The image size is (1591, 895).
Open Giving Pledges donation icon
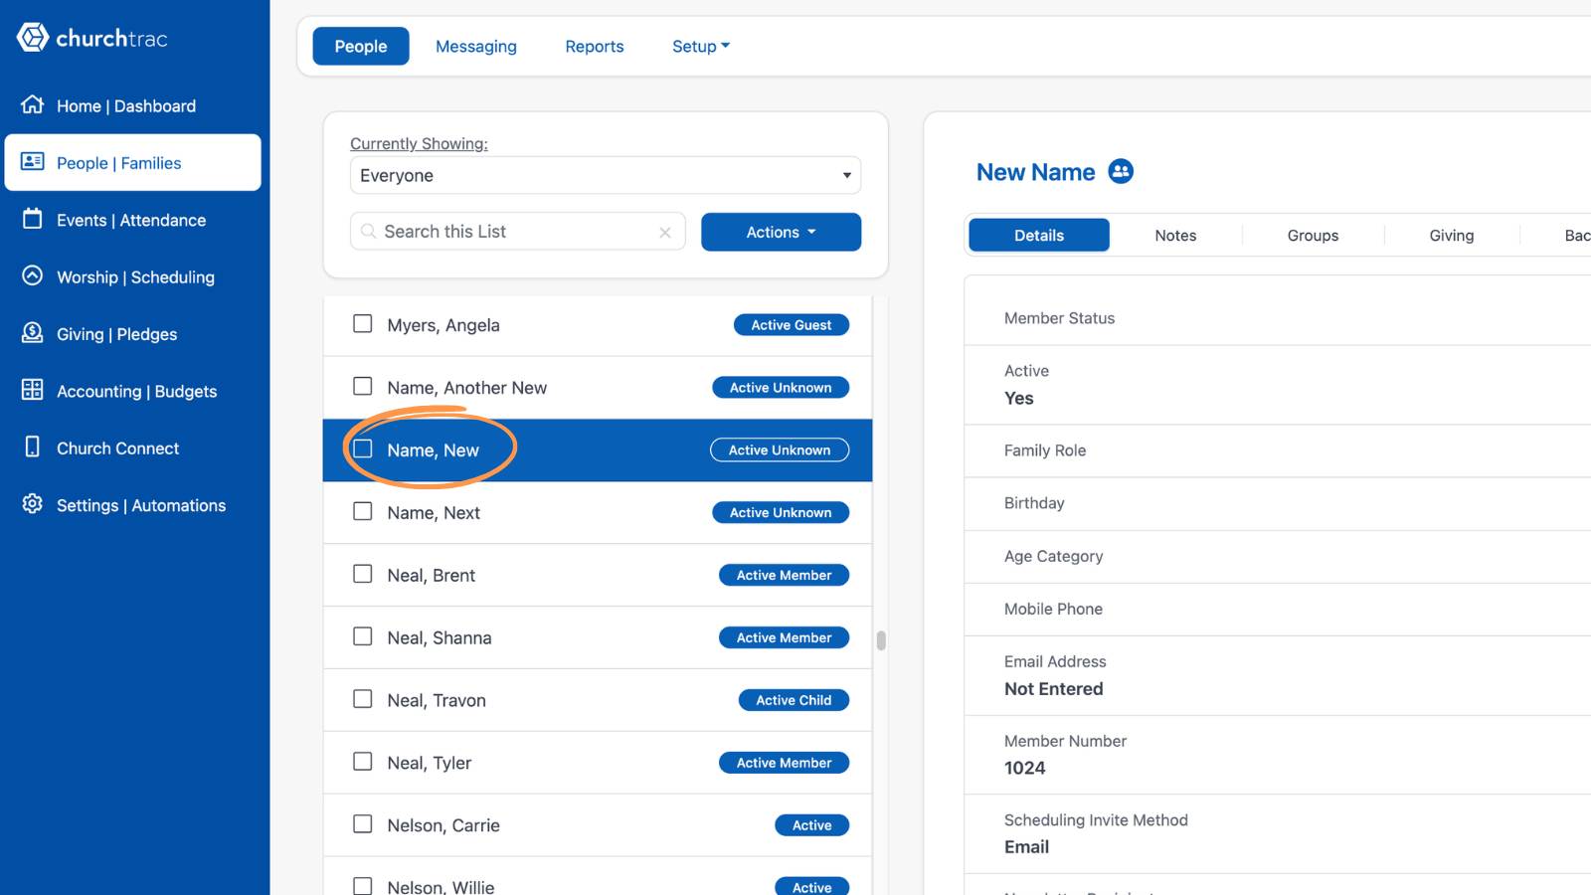point(33,332)
